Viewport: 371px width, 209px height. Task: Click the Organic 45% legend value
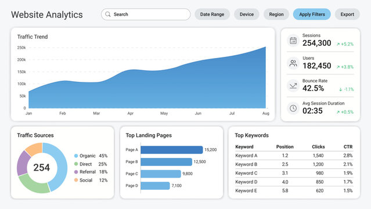[x=103, y=156]
